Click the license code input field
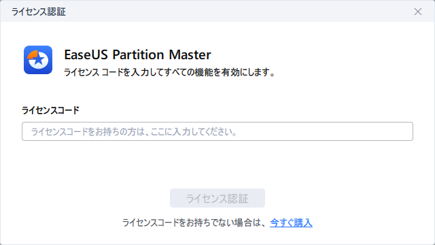The image size is (435, 245). (217, 131)
